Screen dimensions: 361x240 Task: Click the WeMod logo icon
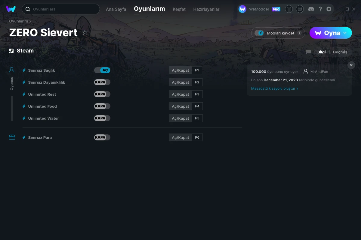[11, 9]
